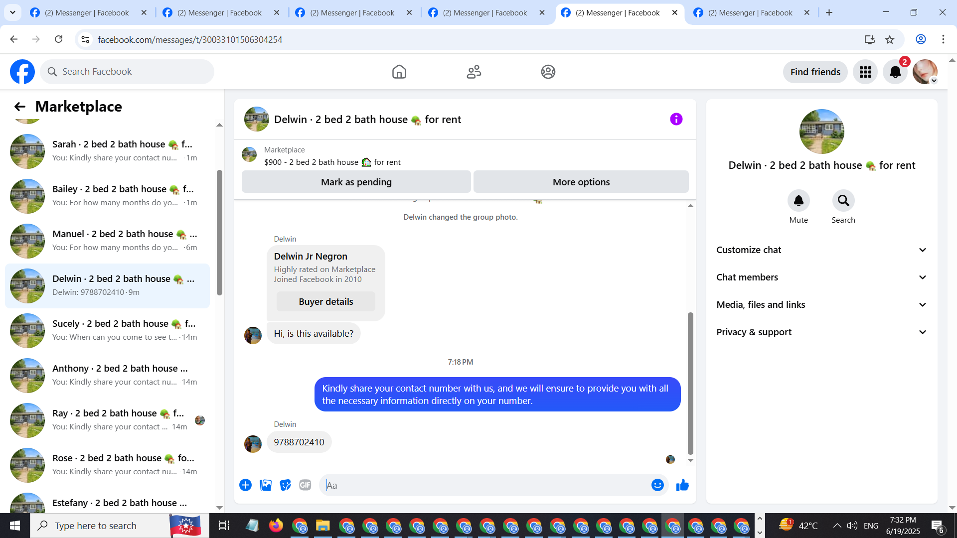
Task: Search in conversation with magnifier icon
Action: pos(843,201)
